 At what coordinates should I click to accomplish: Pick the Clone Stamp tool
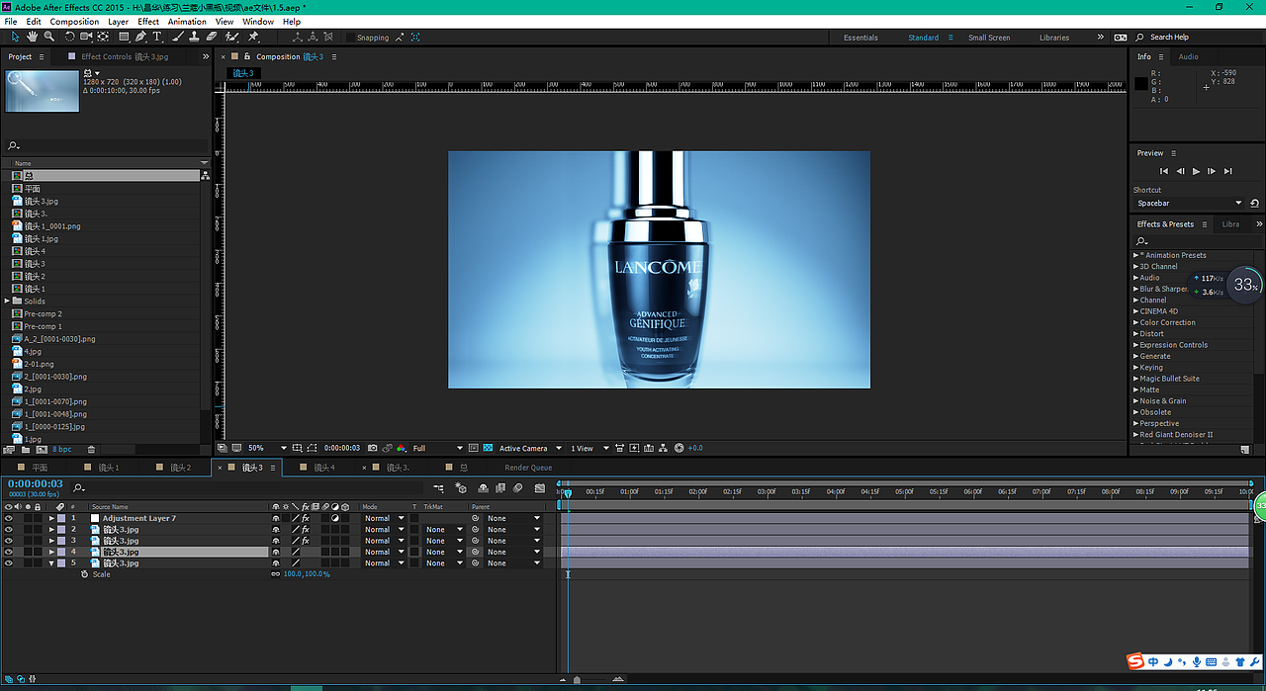point(194,37)
